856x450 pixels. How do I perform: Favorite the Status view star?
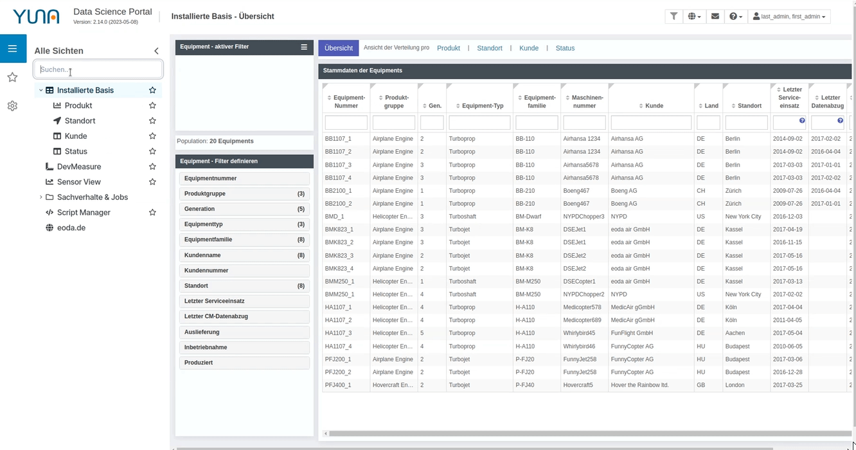[x=152, y=152]
